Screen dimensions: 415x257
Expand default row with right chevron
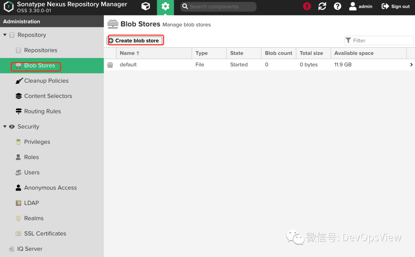point(411,65)
